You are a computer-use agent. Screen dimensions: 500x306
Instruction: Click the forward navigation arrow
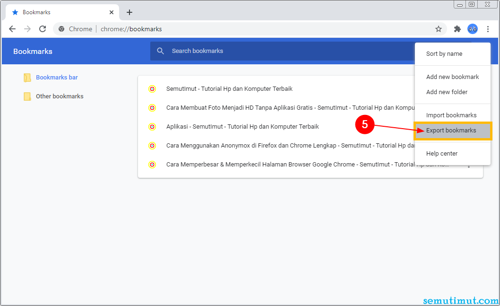tap(27, 29)
